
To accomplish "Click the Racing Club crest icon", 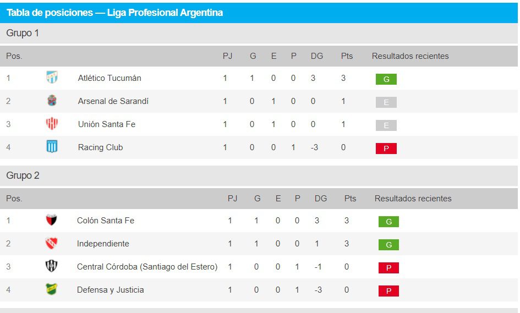I will pyautogui.click(x=52, y=147).
